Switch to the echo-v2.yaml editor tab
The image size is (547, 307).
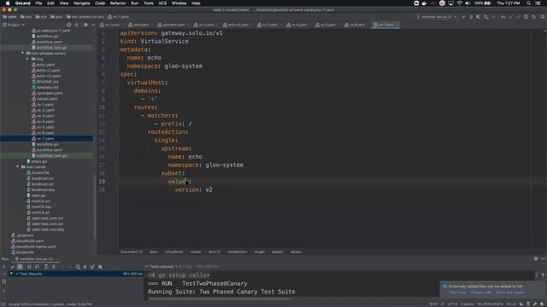tap(236, 25)
